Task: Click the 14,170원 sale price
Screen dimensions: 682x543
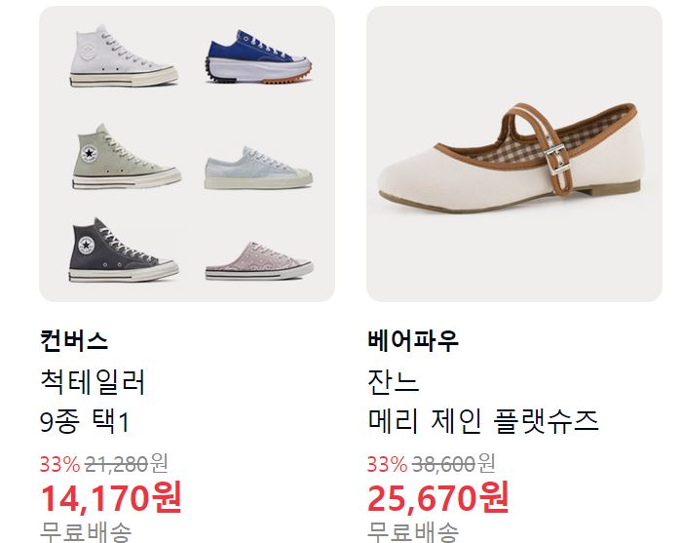Action: coord(111,497)
